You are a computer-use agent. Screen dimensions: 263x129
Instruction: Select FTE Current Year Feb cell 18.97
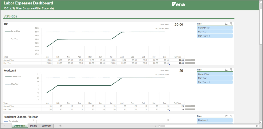[58, 60]
